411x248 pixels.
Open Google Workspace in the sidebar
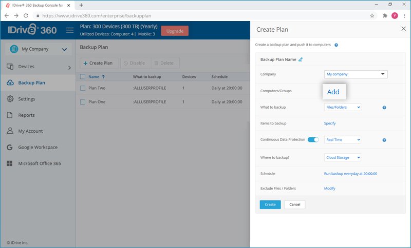click(x=38, y=147)
